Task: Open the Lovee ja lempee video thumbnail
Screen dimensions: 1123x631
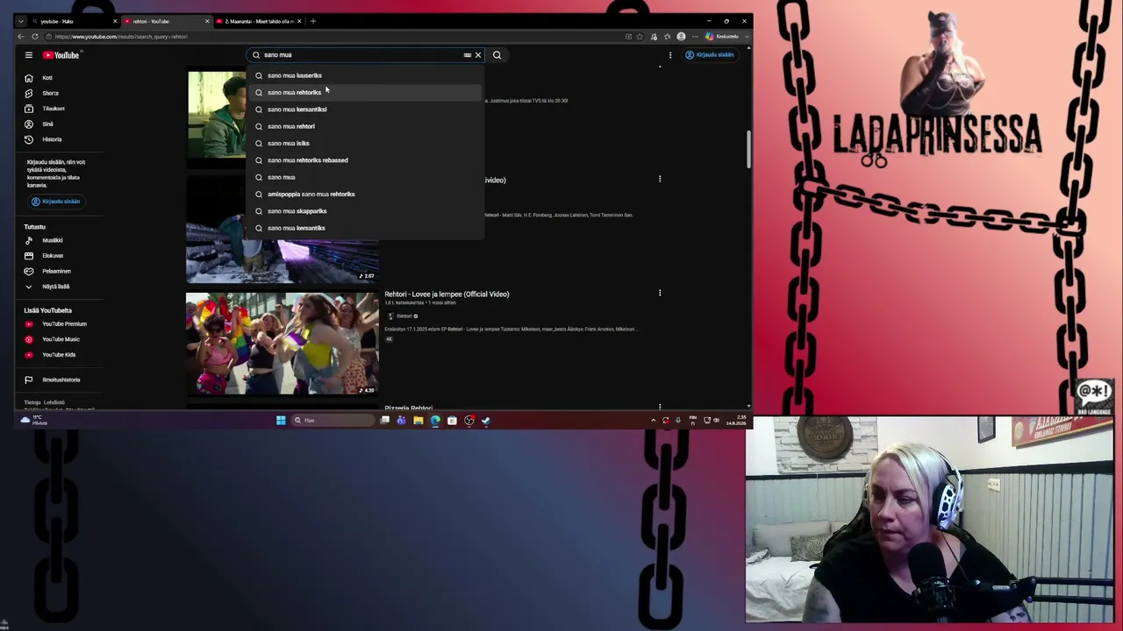Action: [283, 344]
